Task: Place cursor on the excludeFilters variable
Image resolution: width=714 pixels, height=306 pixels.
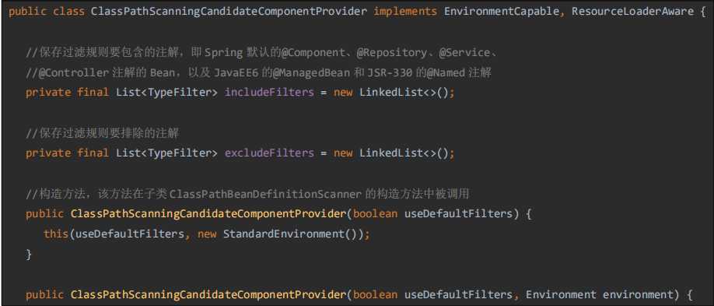Action: [x=270, y=153]
